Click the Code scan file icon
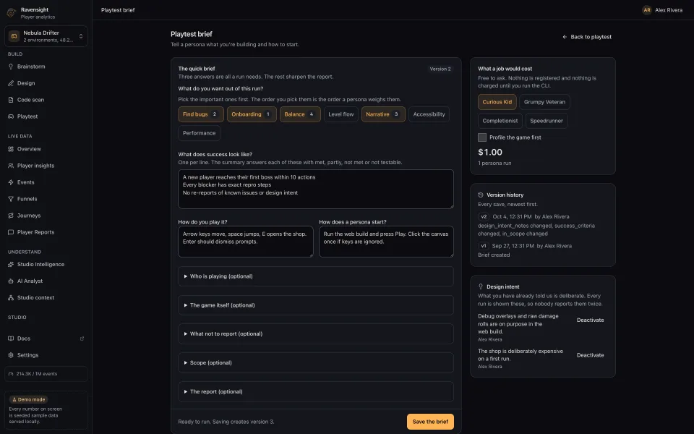This screenshot has width=694, height=434. [x=11, y=100]
